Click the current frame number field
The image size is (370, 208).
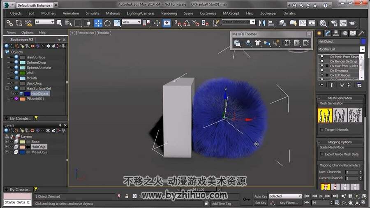point(320,203)
